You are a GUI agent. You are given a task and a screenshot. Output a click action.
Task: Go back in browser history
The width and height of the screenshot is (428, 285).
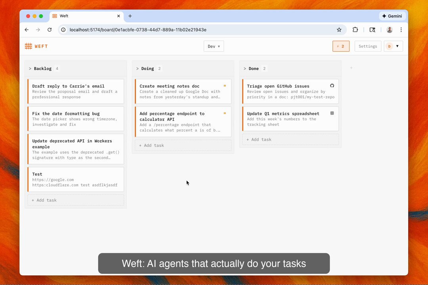(x=27, y=30)
